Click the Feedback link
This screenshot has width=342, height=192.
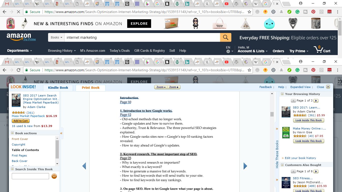tap(266, 87)
